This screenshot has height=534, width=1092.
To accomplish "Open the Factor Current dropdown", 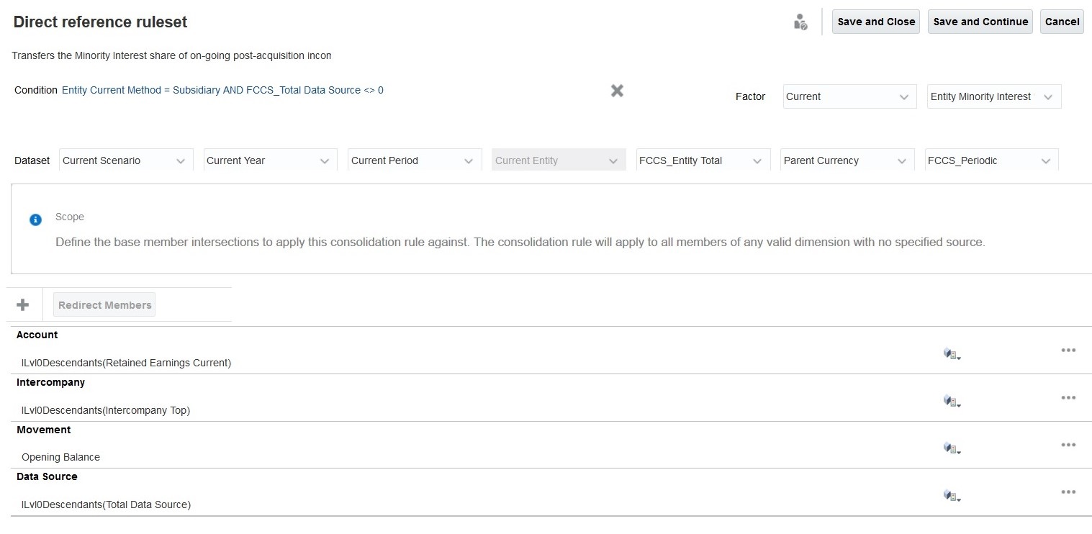I will pyautogui.click(x=849, y=97).
